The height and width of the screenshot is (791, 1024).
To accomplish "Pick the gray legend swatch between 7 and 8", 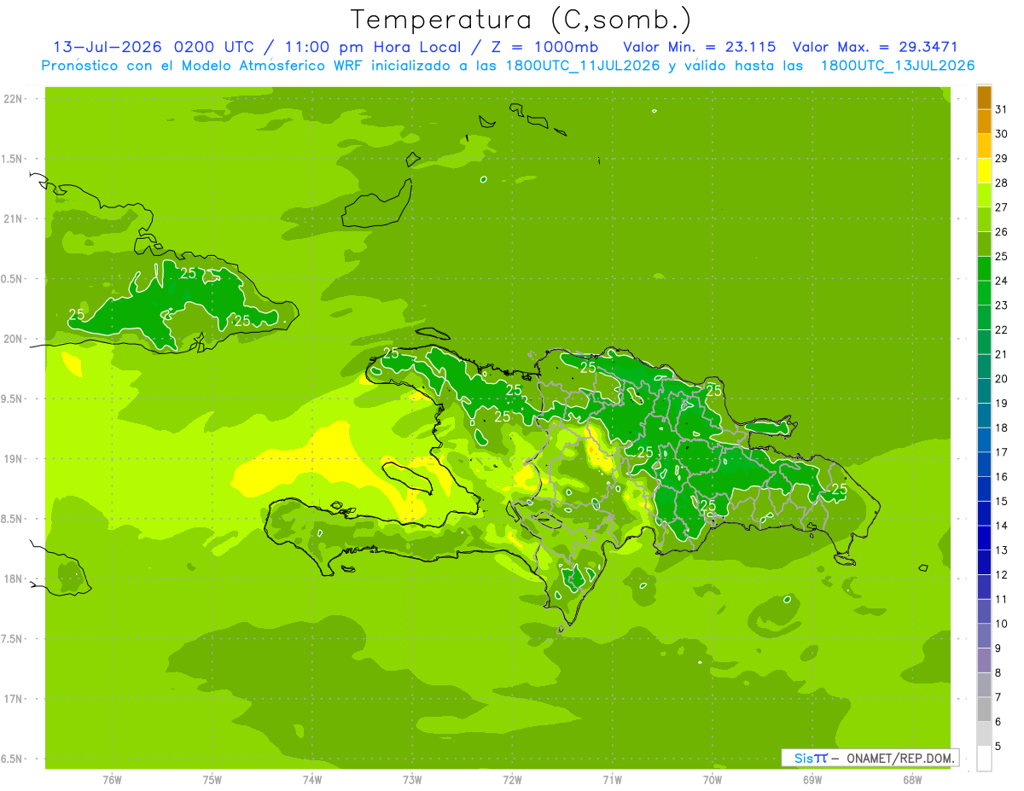I will [984, 684].
